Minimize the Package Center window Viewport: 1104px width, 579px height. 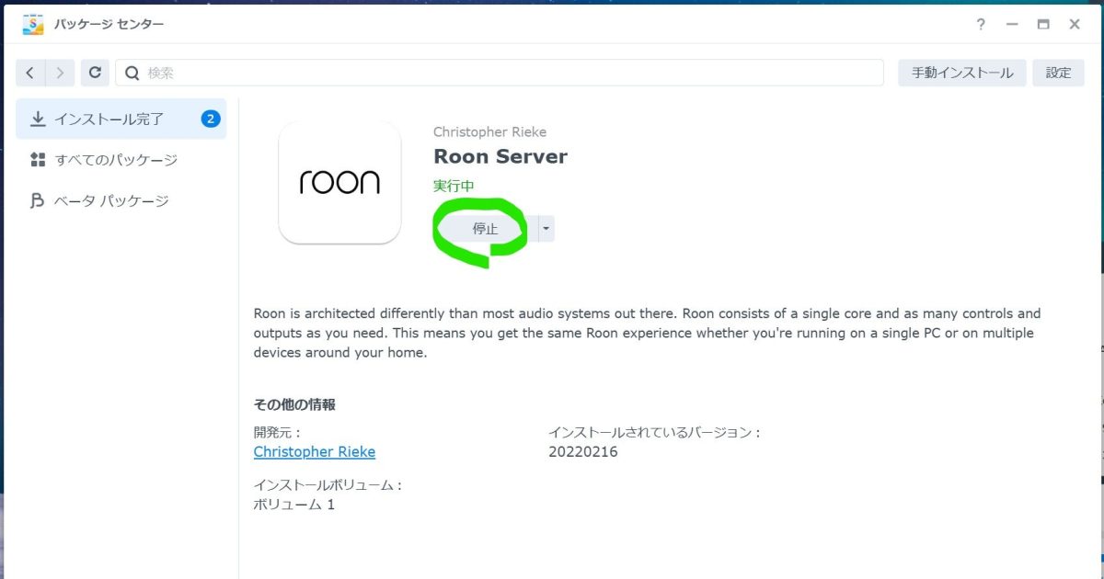click(1012, 25)
